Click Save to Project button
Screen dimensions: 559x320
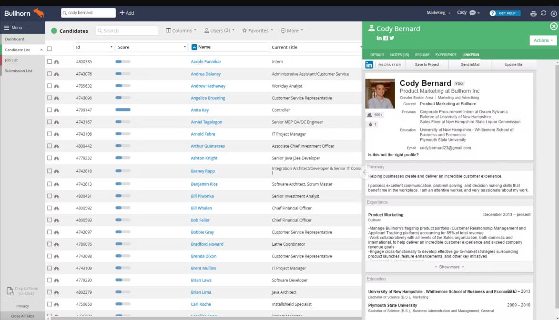tap(427, 64)
